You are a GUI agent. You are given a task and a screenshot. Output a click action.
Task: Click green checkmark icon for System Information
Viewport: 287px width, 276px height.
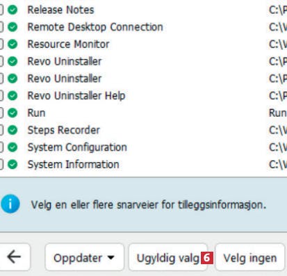click(13, 164)
